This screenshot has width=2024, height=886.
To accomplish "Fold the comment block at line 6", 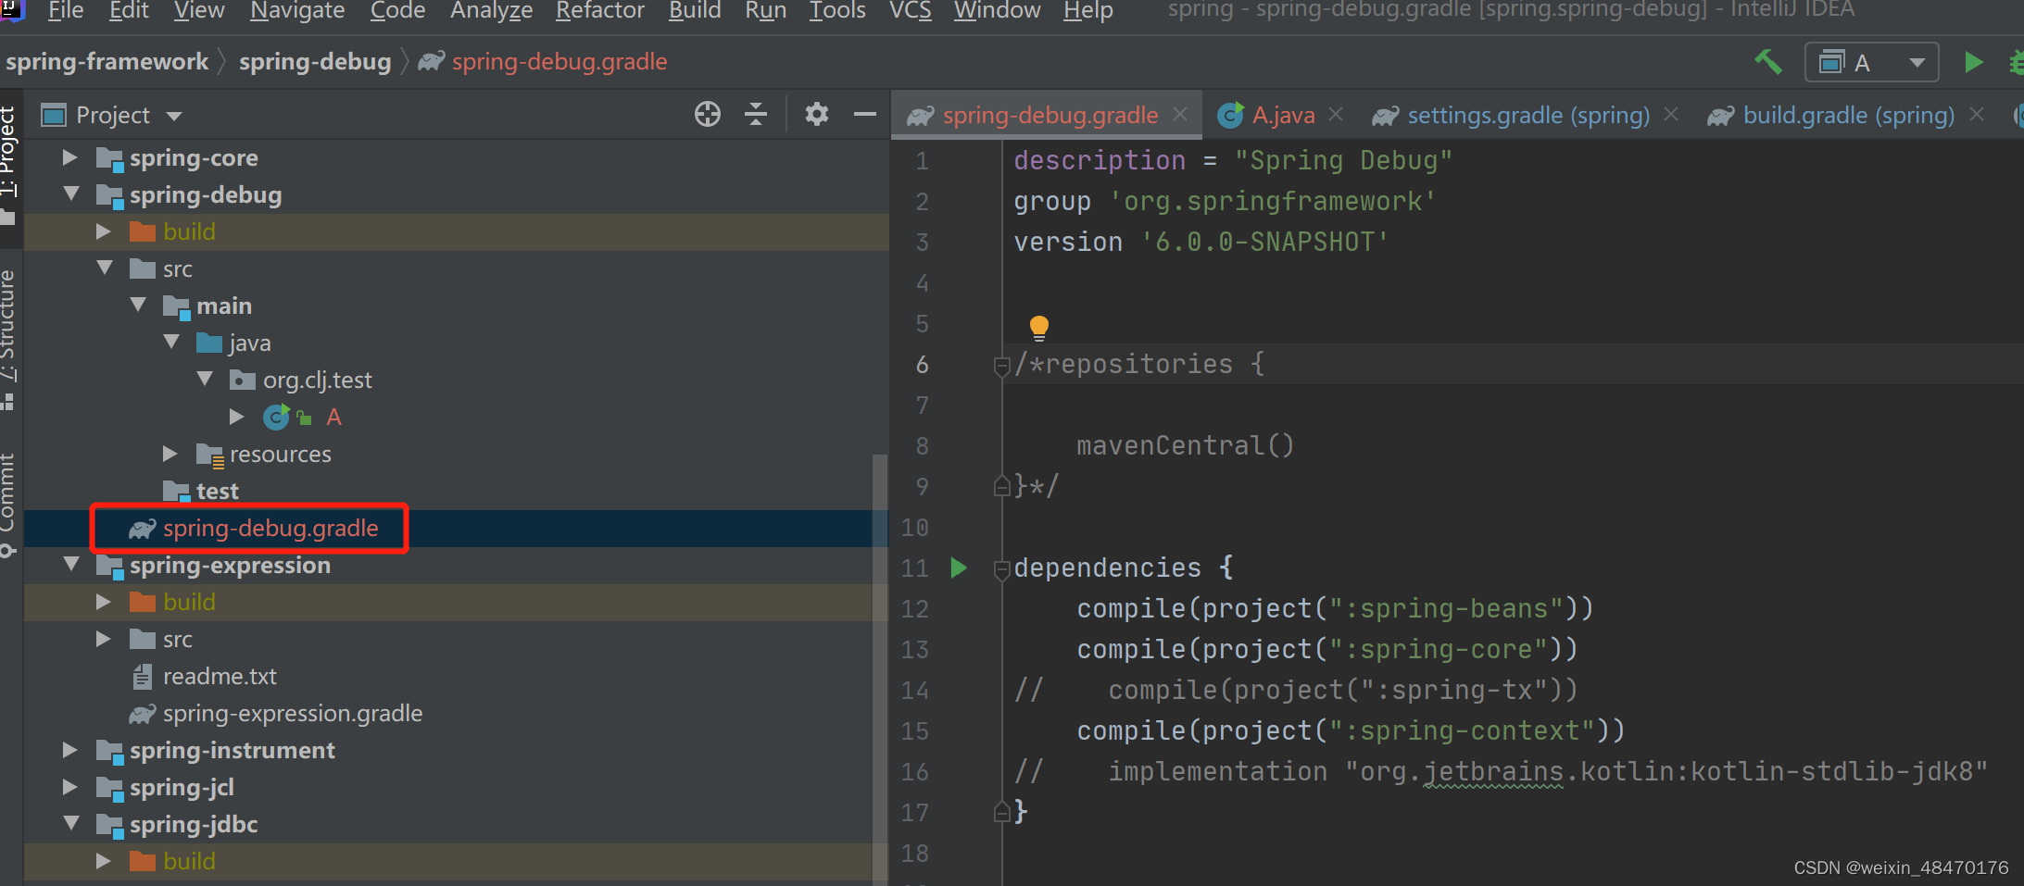I will (x=1001, y=366).
